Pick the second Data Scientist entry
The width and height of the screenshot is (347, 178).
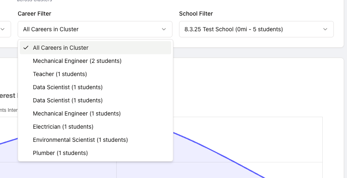click(x=68, y=100)
